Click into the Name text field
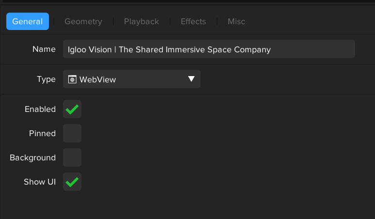Image resolution: width=375 pixels, height=219 pixels. click(x=310, y=49)
